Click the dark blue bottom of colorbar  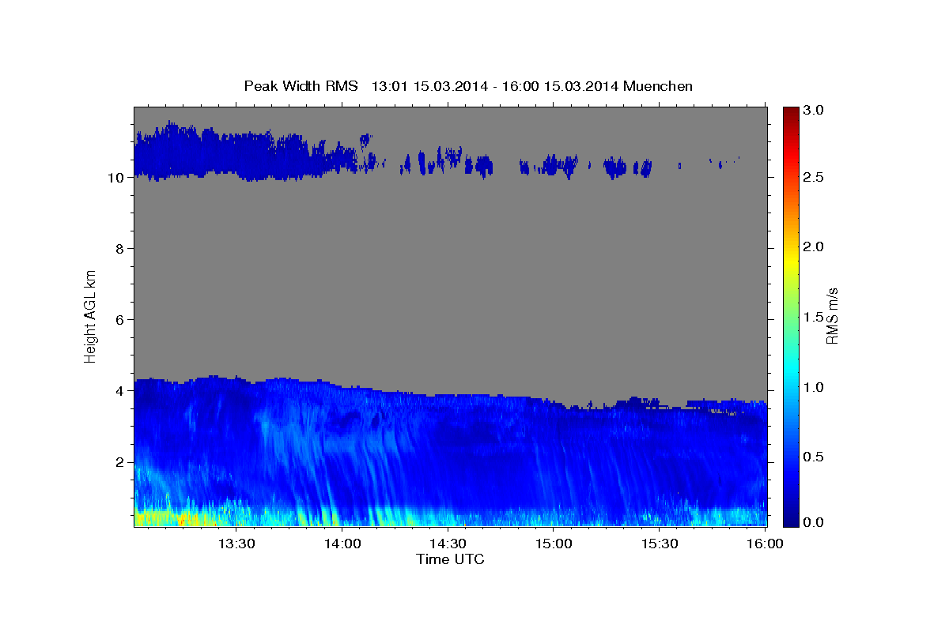pos(790,518)
